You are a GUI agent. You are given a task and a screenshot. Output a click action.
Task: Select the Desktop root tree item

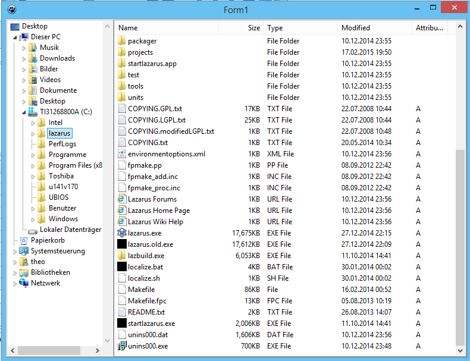35,26
